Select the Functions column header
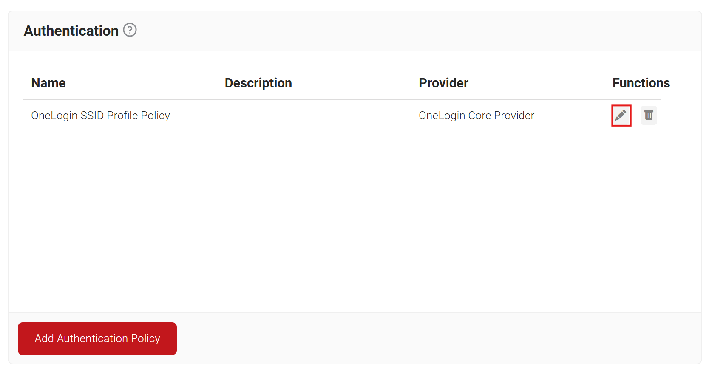The image size is (709, 372). [641, 83]
